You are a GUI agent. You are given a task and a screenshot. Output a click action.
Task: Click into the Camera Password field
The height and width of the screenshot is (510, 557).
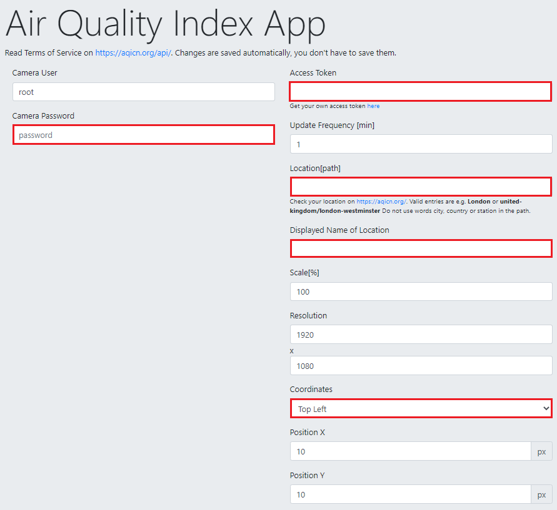point(143,135)
